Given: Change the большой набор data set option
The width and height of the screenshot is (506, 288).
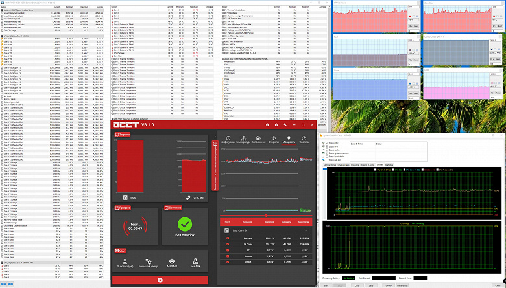Looking at the screenshot, I should point(148,263).
